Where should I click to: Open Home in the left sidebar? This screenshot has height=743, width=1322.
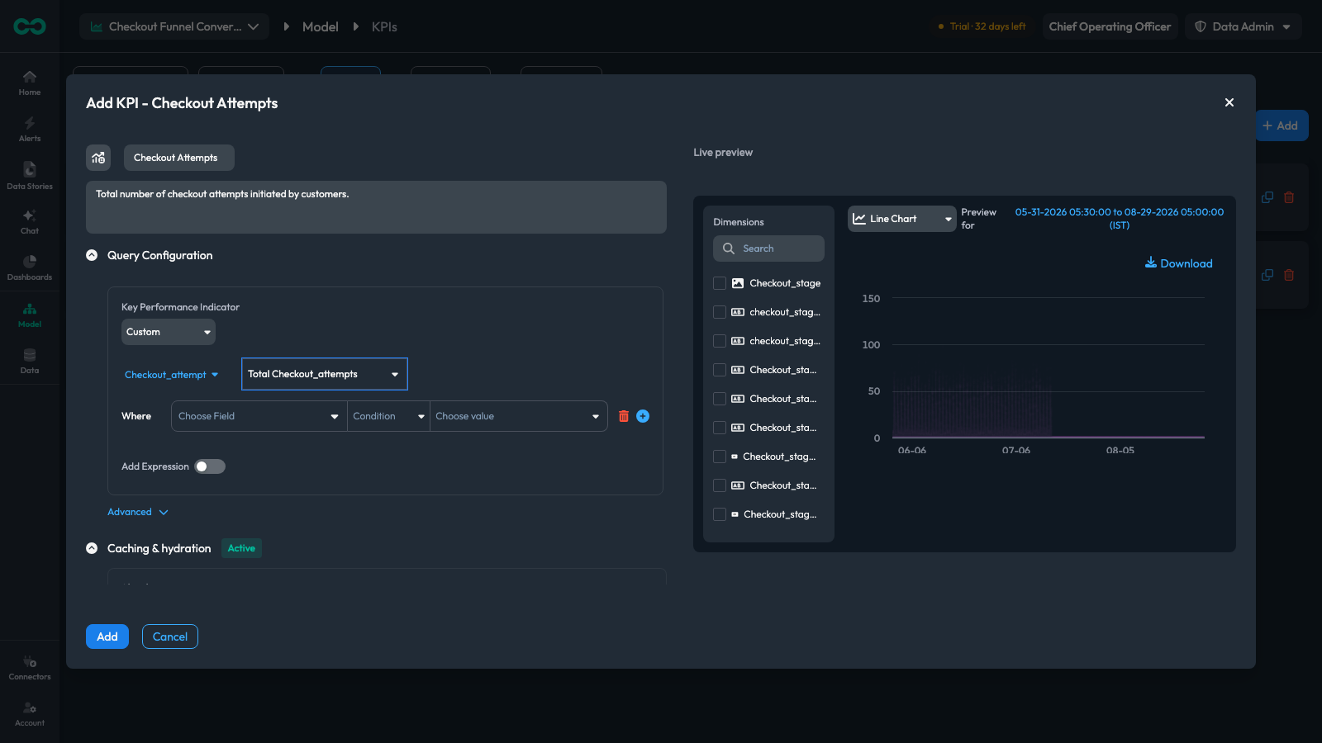[30, 83]
